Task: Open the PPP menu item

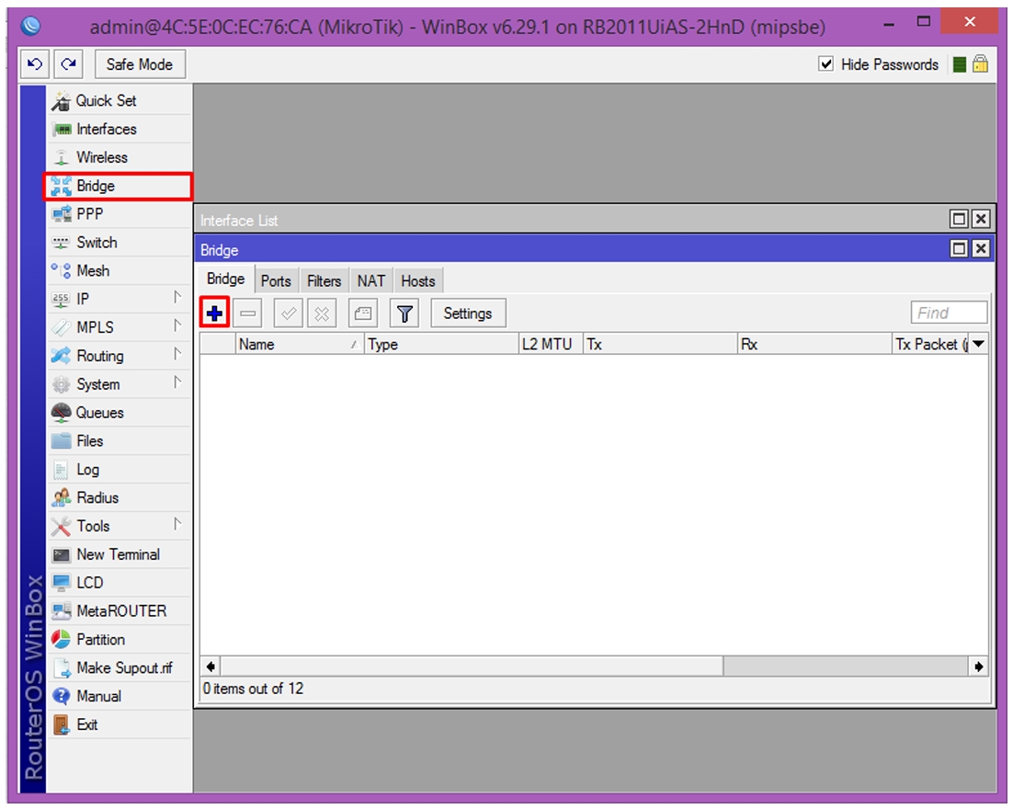Action: pos(120,214)
